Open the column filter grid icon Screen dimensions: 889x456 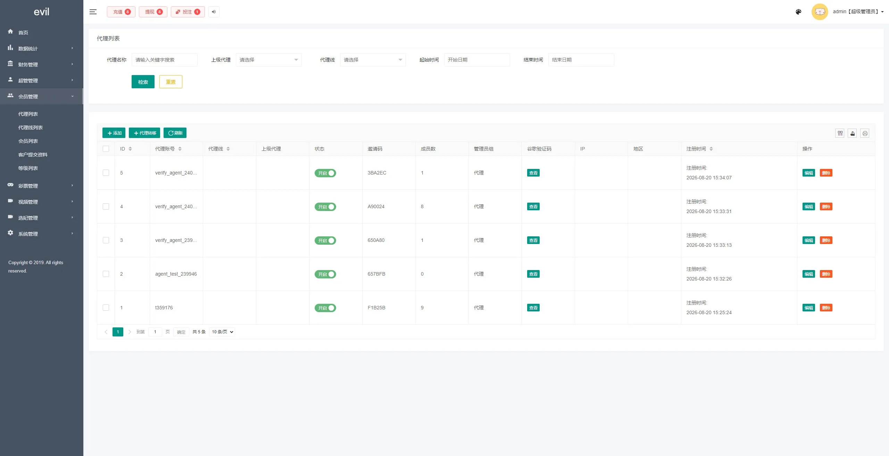(840, 133)
